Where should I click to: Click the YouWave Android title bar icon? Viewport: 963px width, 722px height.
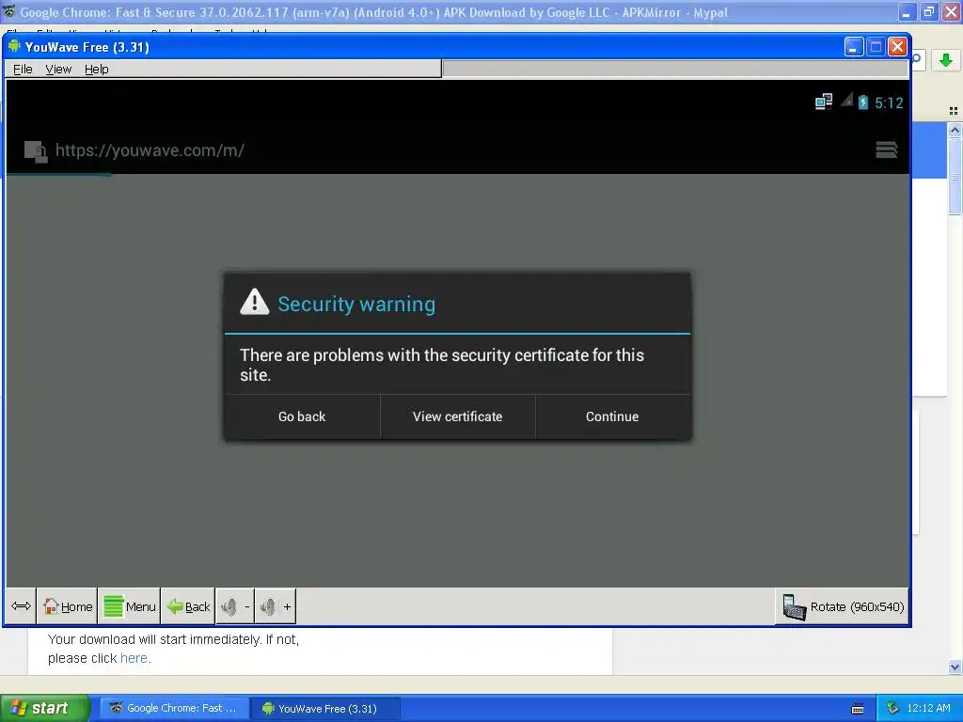[14, 47]
